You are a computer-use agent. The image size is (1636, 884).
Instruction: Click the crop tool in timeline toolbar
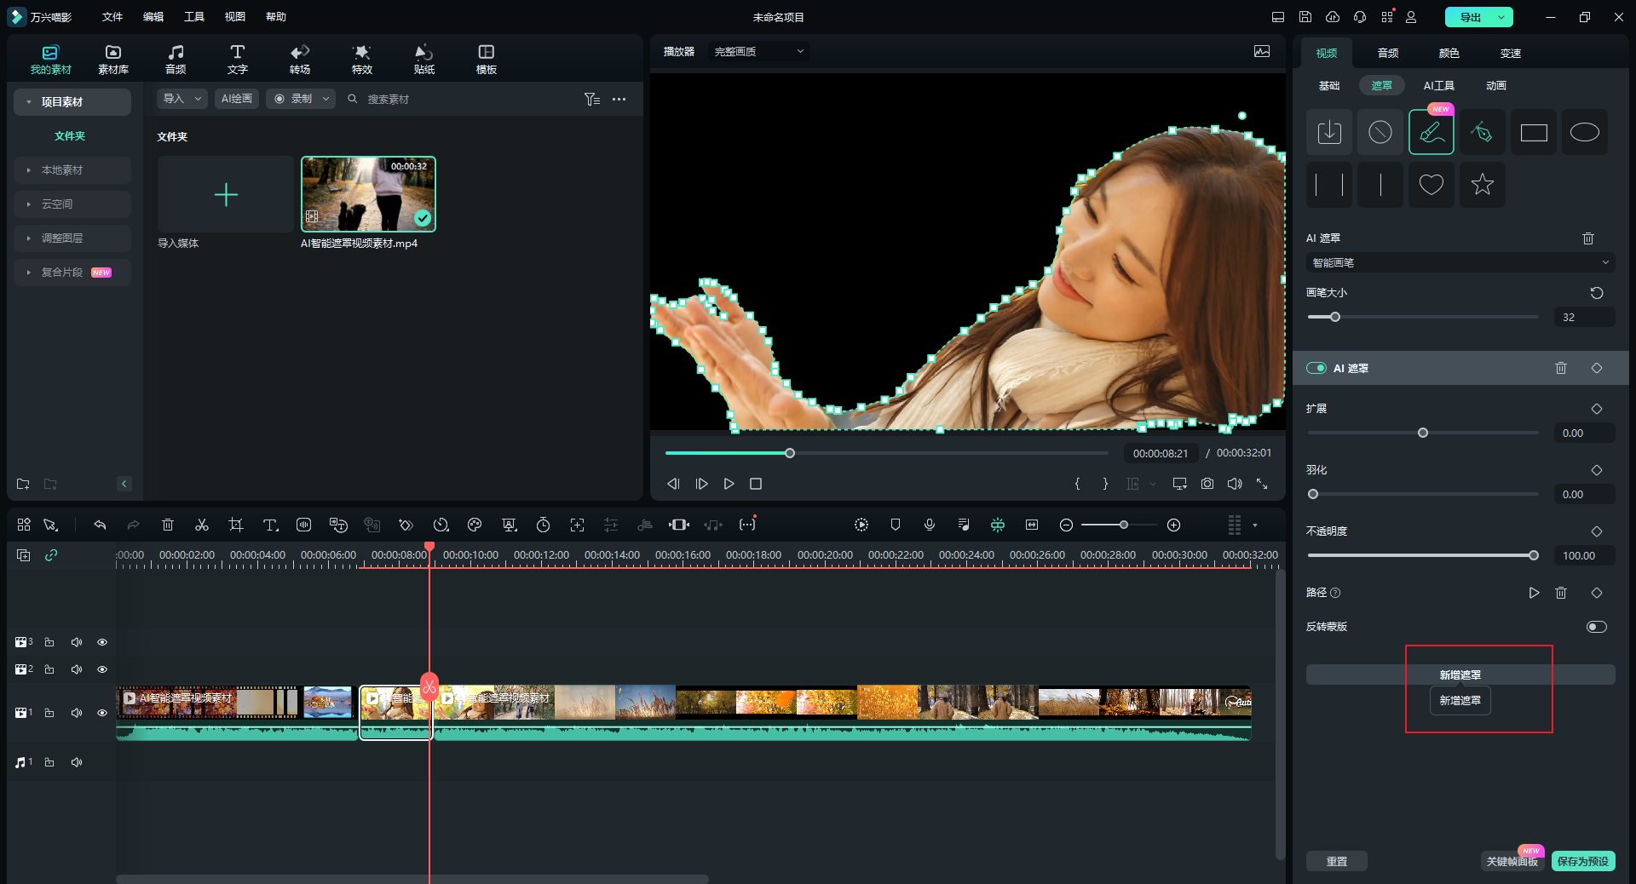(236, 525)
